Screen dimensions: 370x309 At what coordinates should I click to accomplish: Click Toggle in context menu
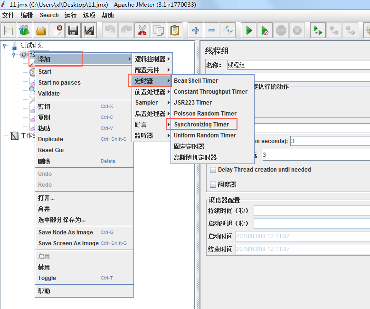[84, 278]
